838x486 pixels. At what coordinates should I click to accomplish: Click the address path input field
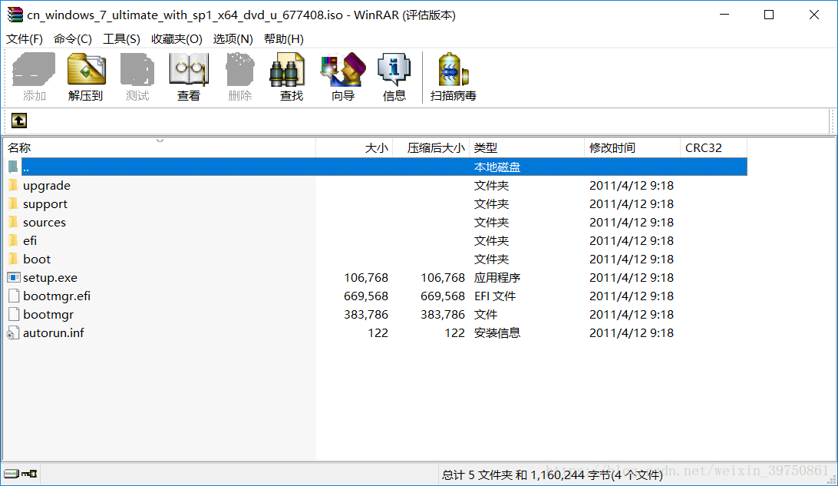coord(427,121)
